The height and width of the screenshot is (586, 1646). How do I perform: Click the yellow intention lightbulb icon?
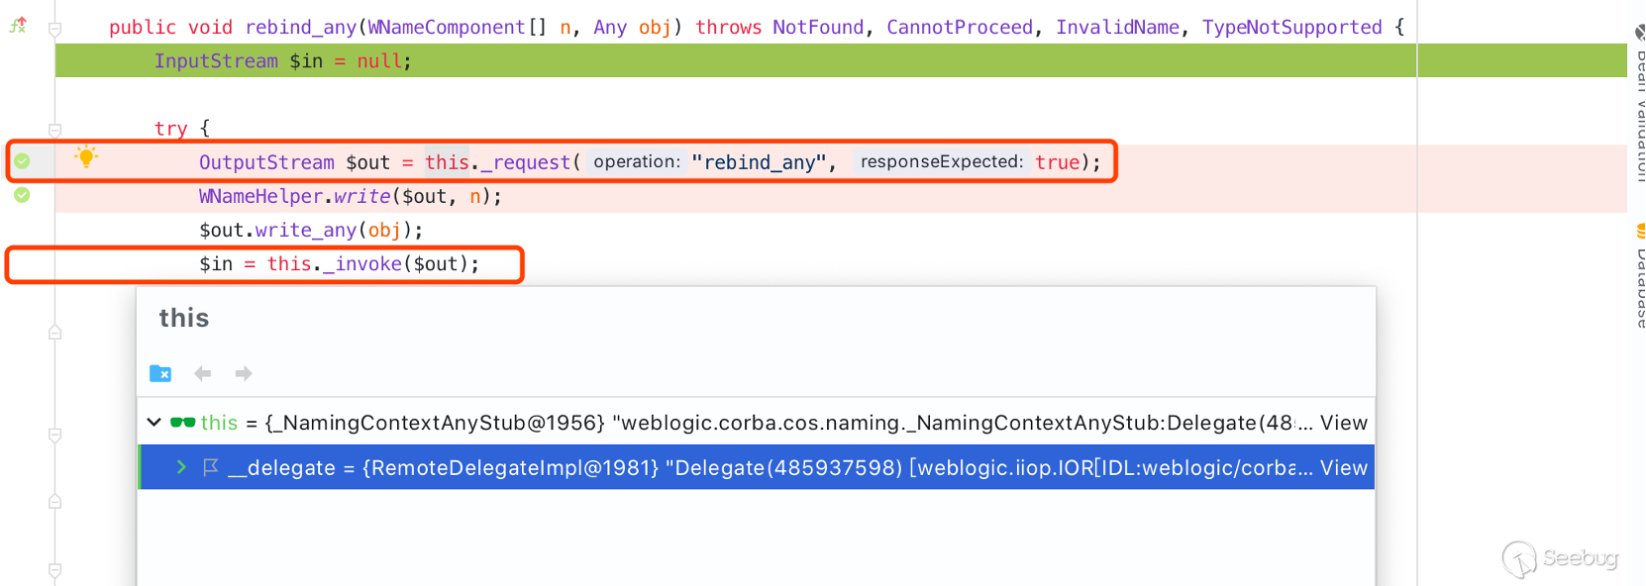(86, 156)
